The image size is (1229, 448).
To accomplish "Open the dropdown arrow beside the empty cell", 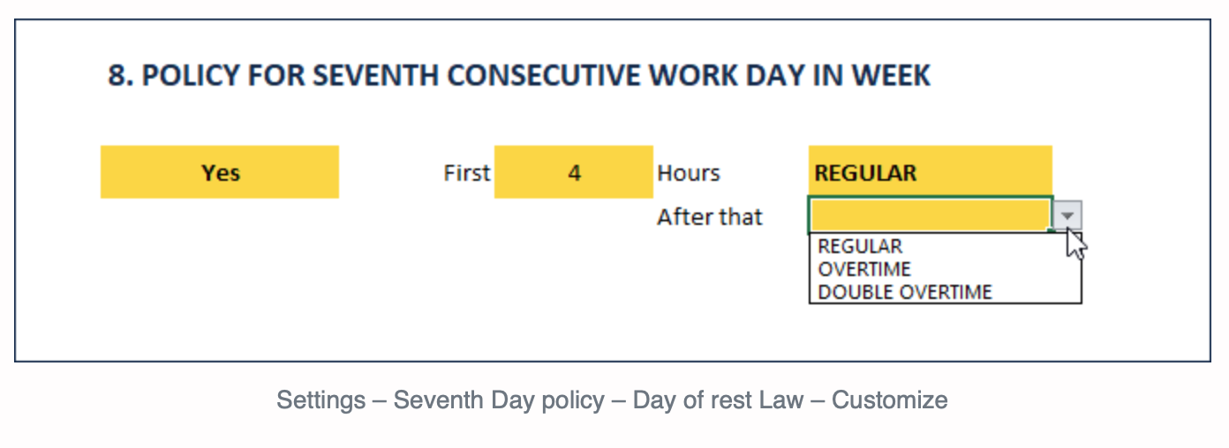I will pyautogui.click(x=1067, y=215).
